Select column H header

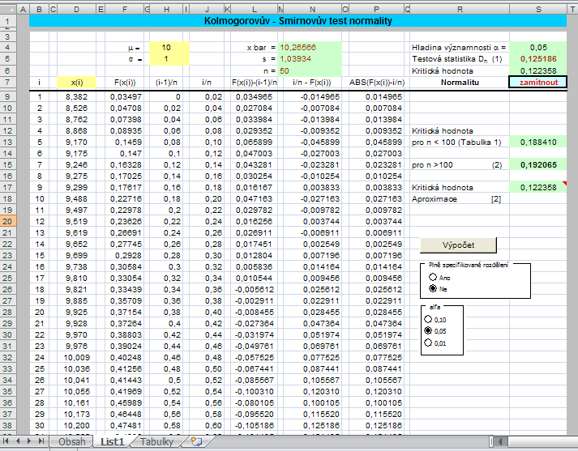(167, 10)
